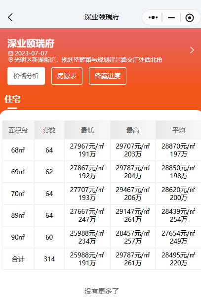Select the 住宅 category tab
The height and width of the screenshot is (302, 201).
tap(12, 99)
